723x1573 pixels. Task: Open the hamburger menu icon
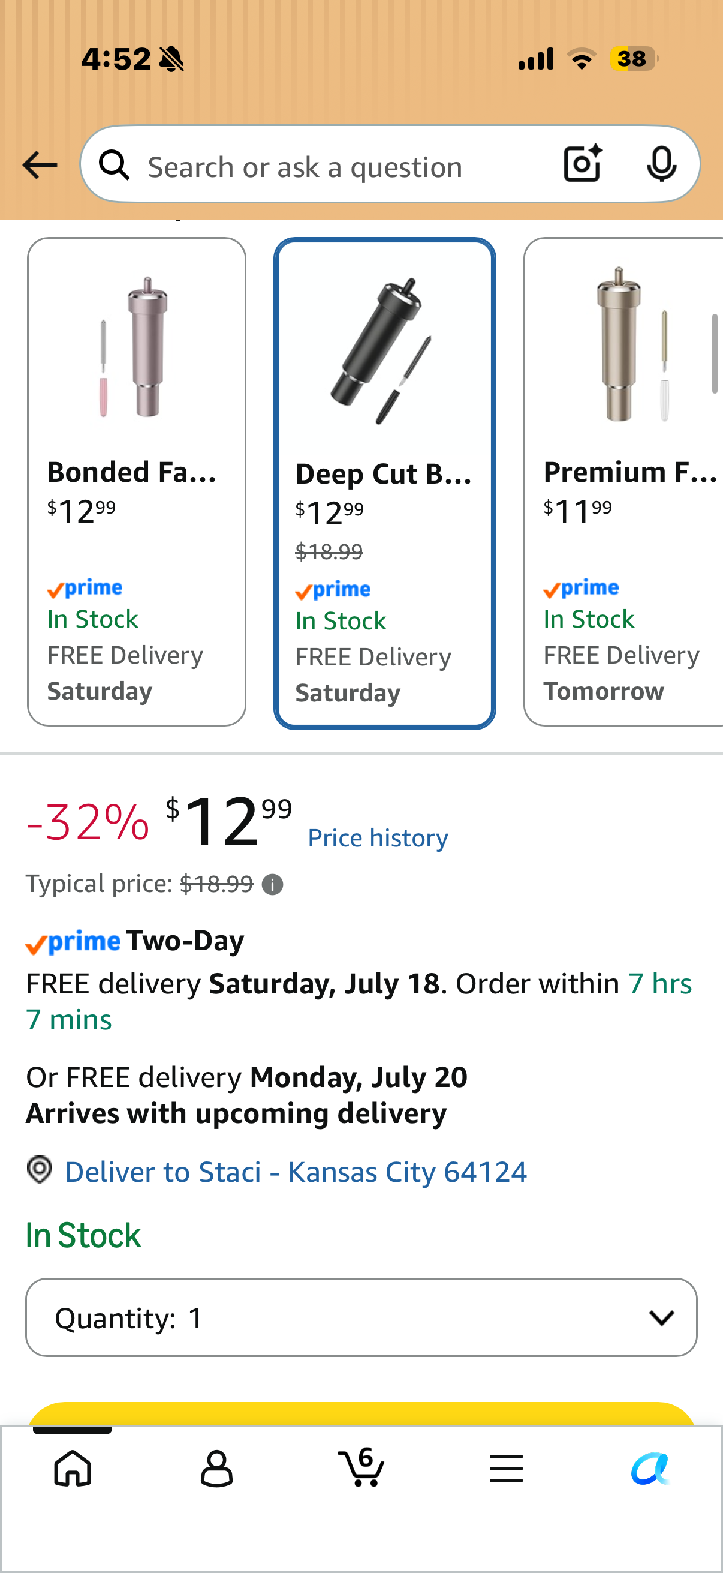(x=506, y=1469)
